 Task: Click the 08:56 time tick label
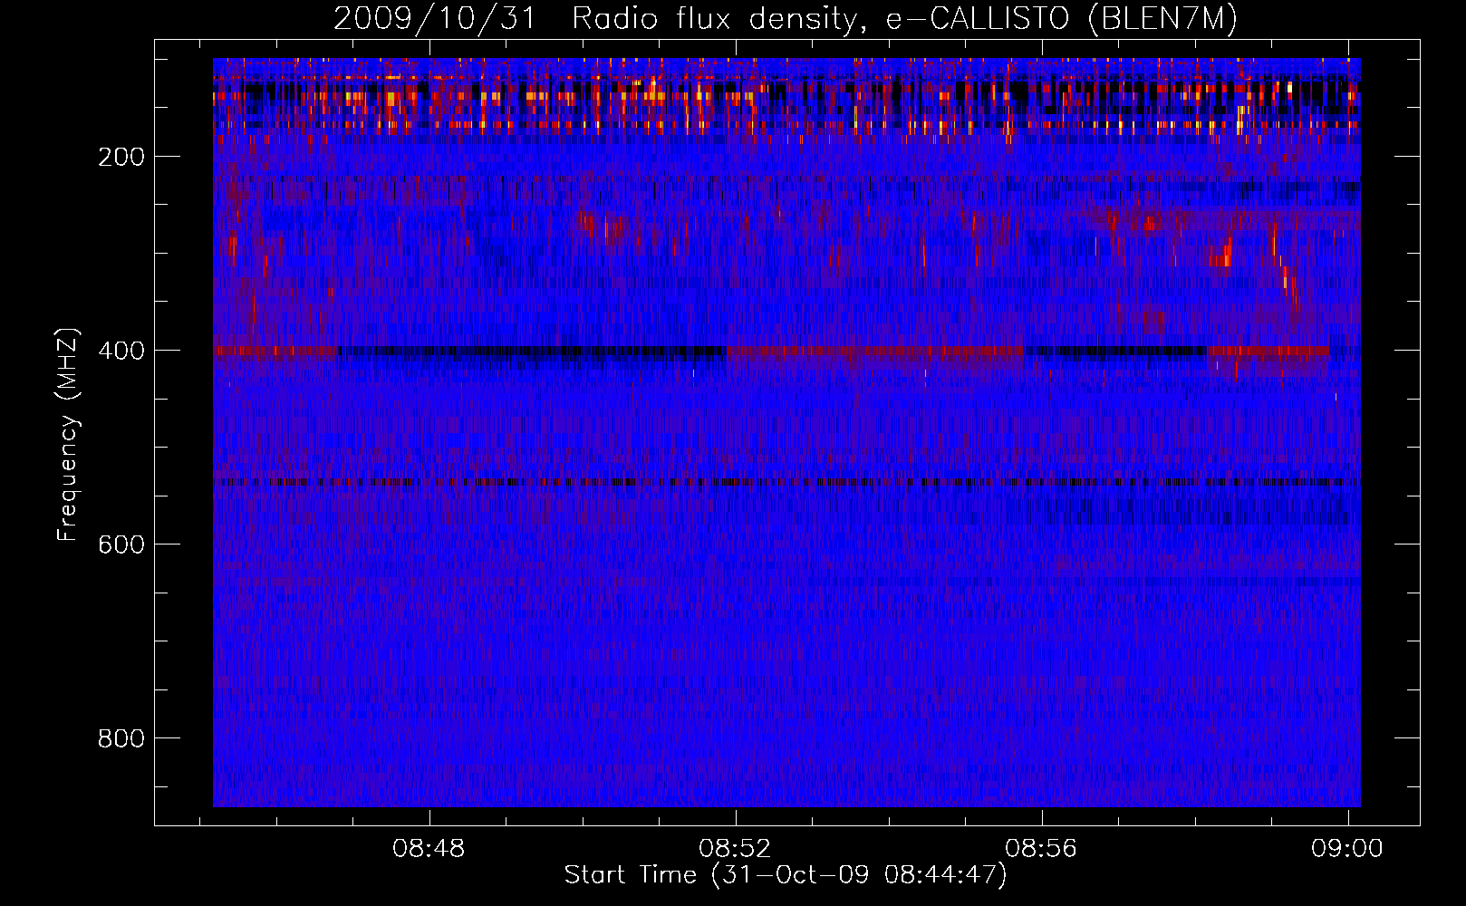click(x=1041, y=849)
